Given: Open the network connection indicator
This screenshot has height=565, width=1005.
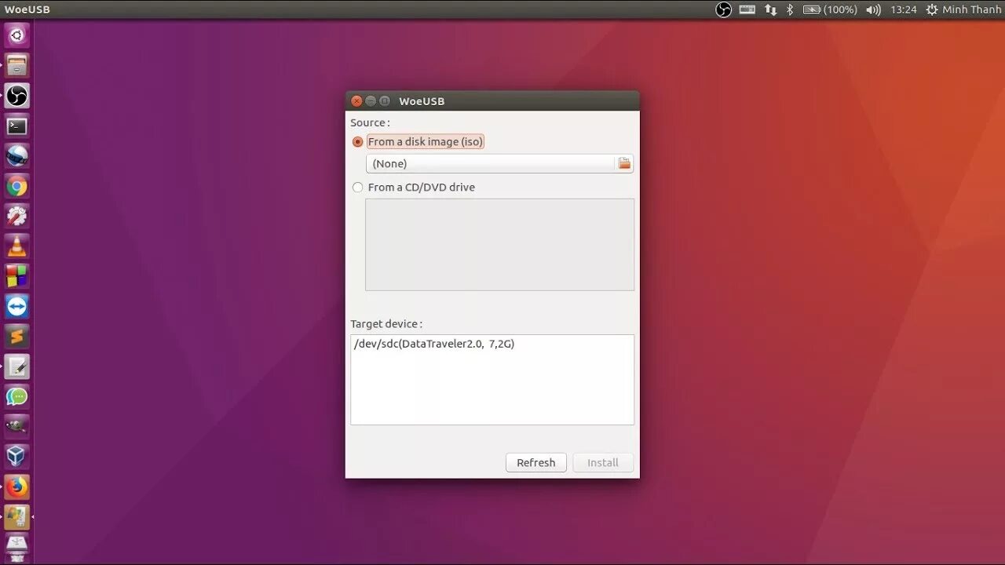Looking at the screenshot, I should pyautogui.click(x=770, y=9).
